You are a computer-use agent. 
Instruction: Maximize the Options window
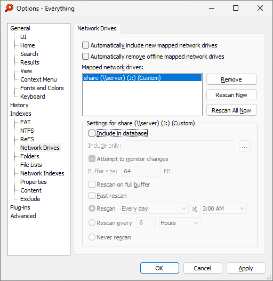(x=236, y=8)
